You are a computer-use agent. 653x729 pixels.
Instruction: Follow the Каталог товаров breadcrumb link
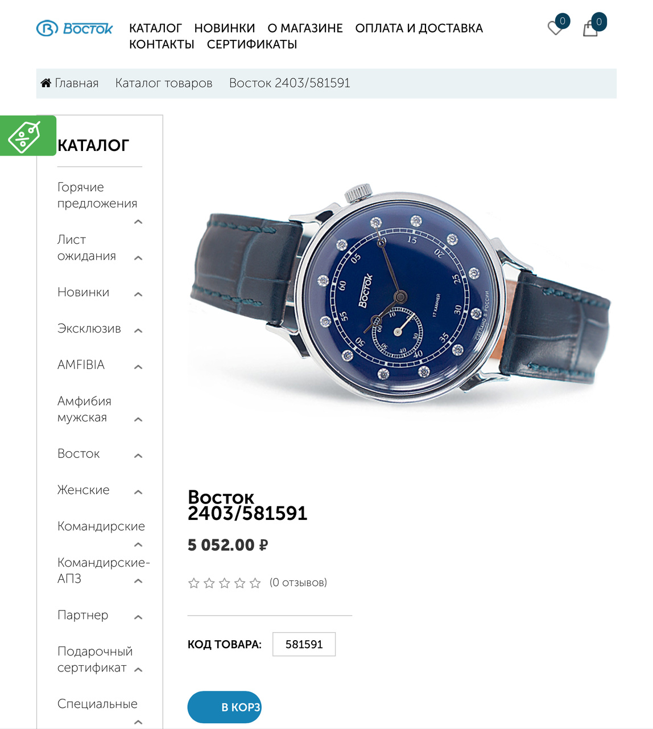(x=164, y=83)
